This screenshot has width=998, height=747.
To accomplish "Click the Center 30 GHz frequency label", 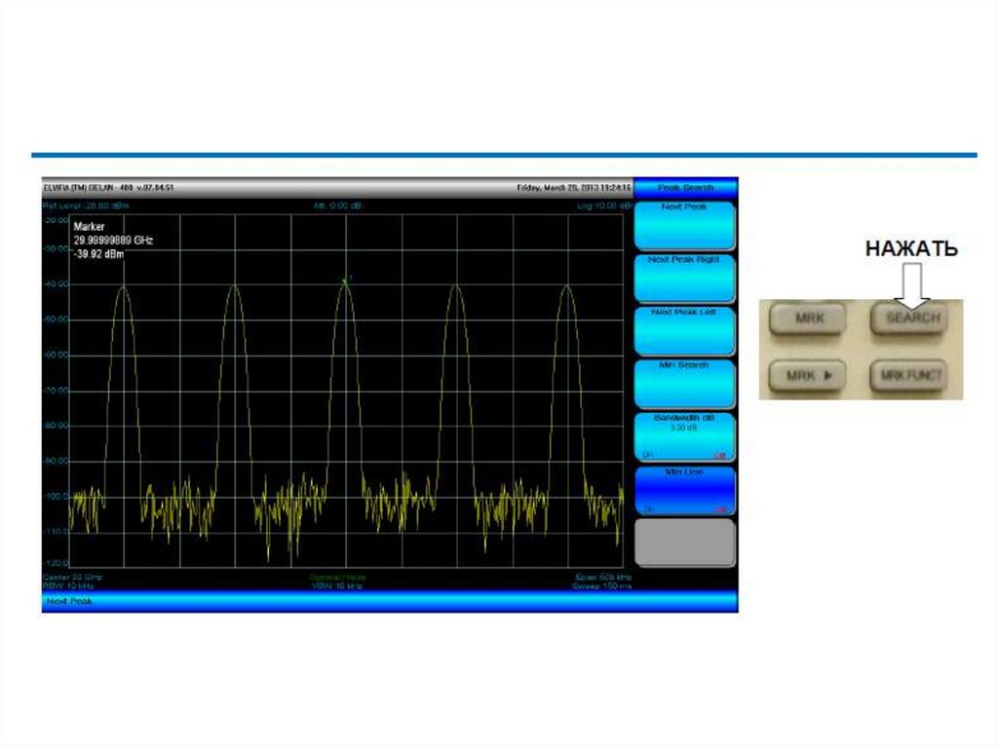I will pos(72,577).
